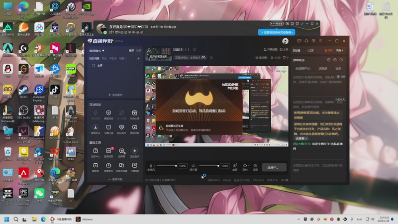The width and height of the screenshot is (398, 224).
Task: Expand the recording options arrow
Action: click(248, 166)
